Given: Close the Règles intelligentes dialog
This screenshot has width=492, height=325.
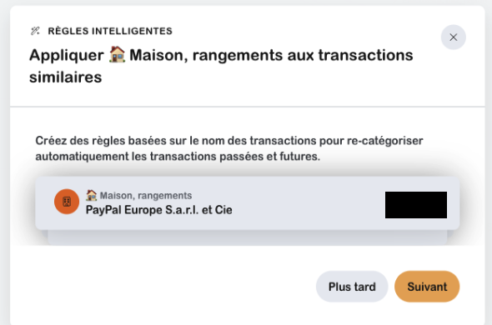Looking at the screenshot, I should pos(453,37).
